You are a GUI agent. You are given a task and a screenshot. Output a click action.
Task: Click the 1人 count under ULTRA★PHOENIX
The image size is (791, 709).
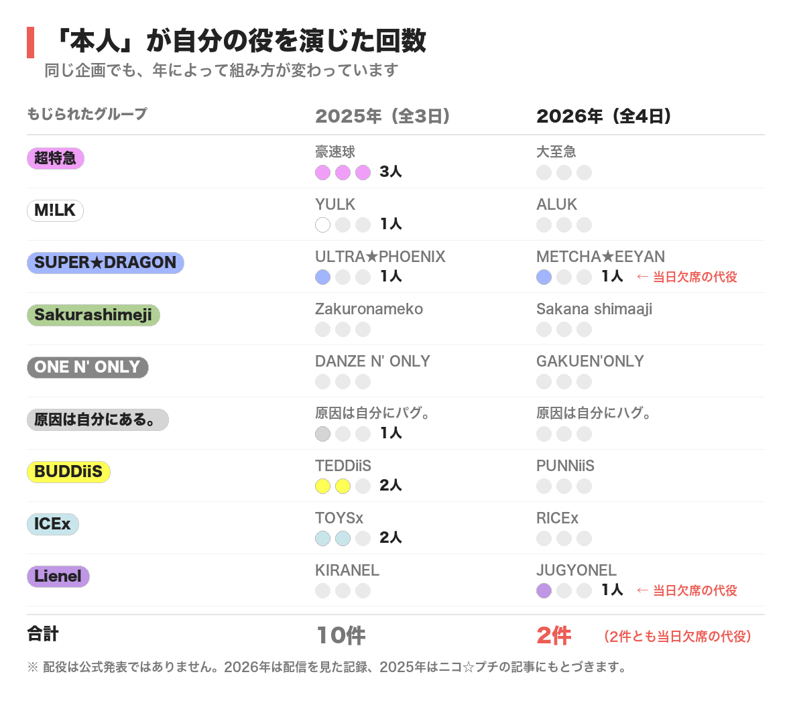(391, 276)
